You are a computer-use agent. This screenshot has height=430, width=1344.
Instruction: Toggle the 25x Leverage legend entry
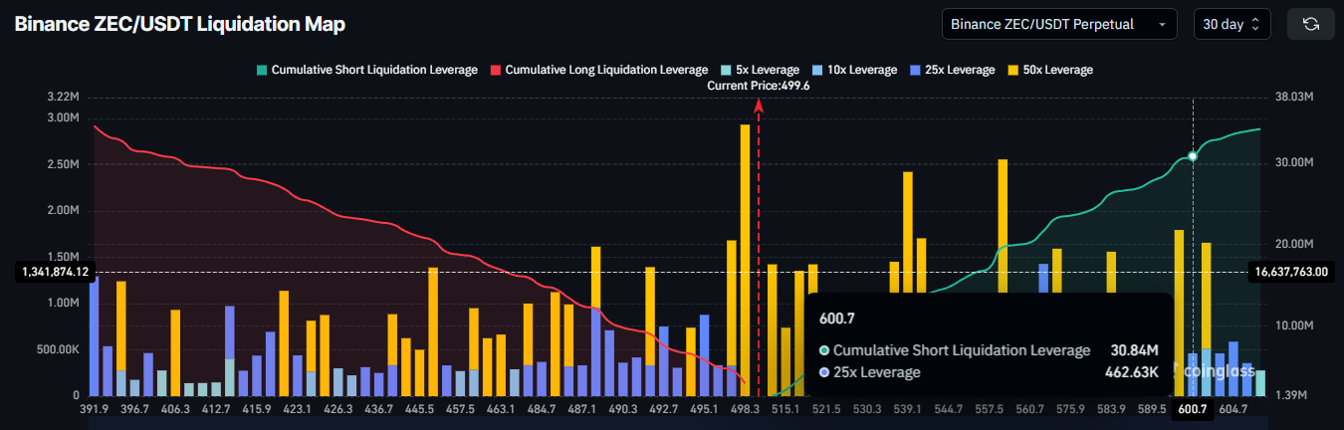(x=951, y=70)
